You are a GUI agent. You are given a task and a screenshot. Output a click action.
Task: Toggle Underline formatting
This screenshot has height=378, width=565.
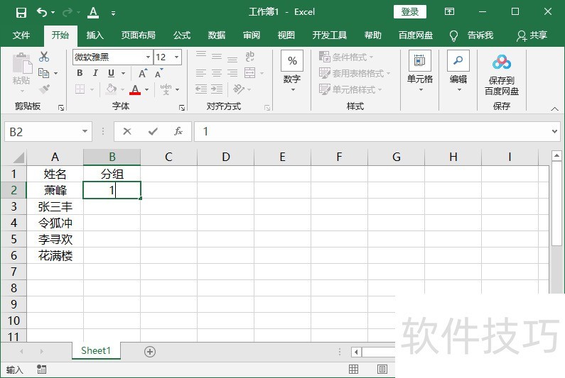112,73
